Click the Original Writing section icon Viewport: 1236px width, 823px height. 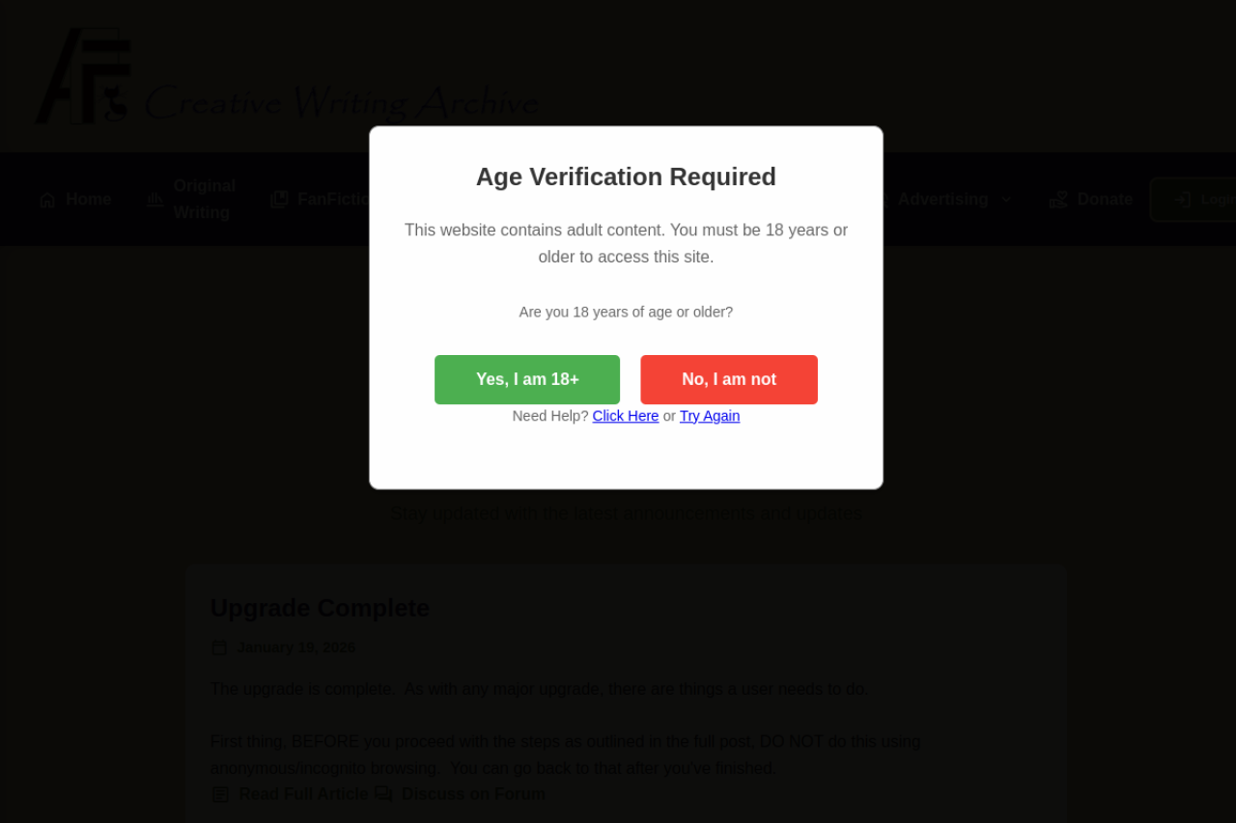click(x=154, y=199)
